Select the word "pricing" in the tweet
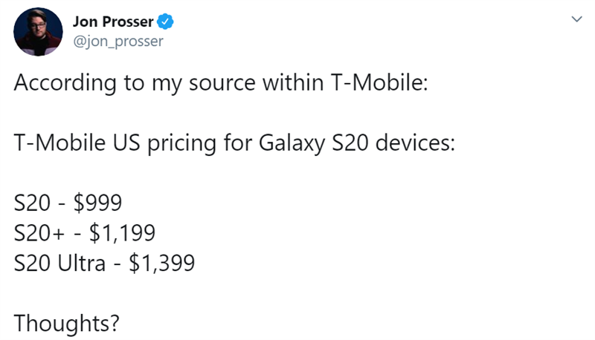 [x=181, y=143]
